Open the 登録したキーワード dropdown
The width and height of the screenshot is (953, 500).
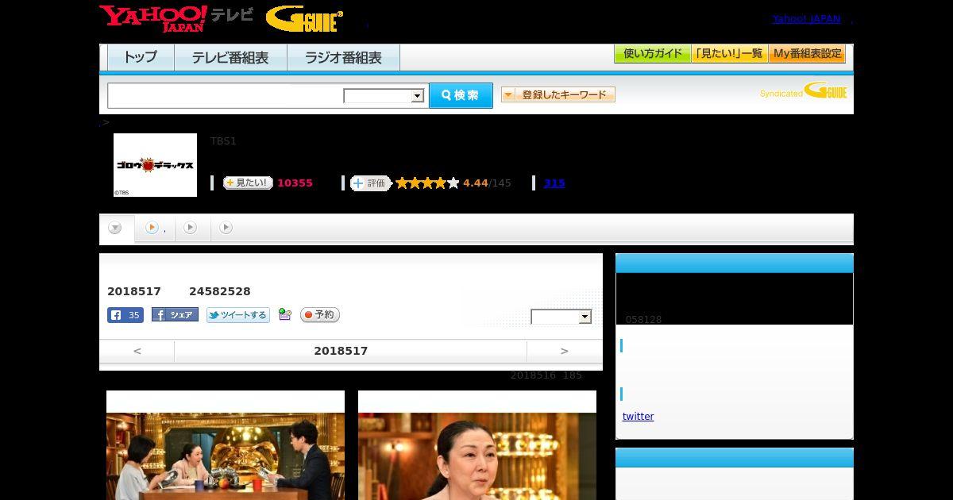pyautogui.click(x=558, y=95)
